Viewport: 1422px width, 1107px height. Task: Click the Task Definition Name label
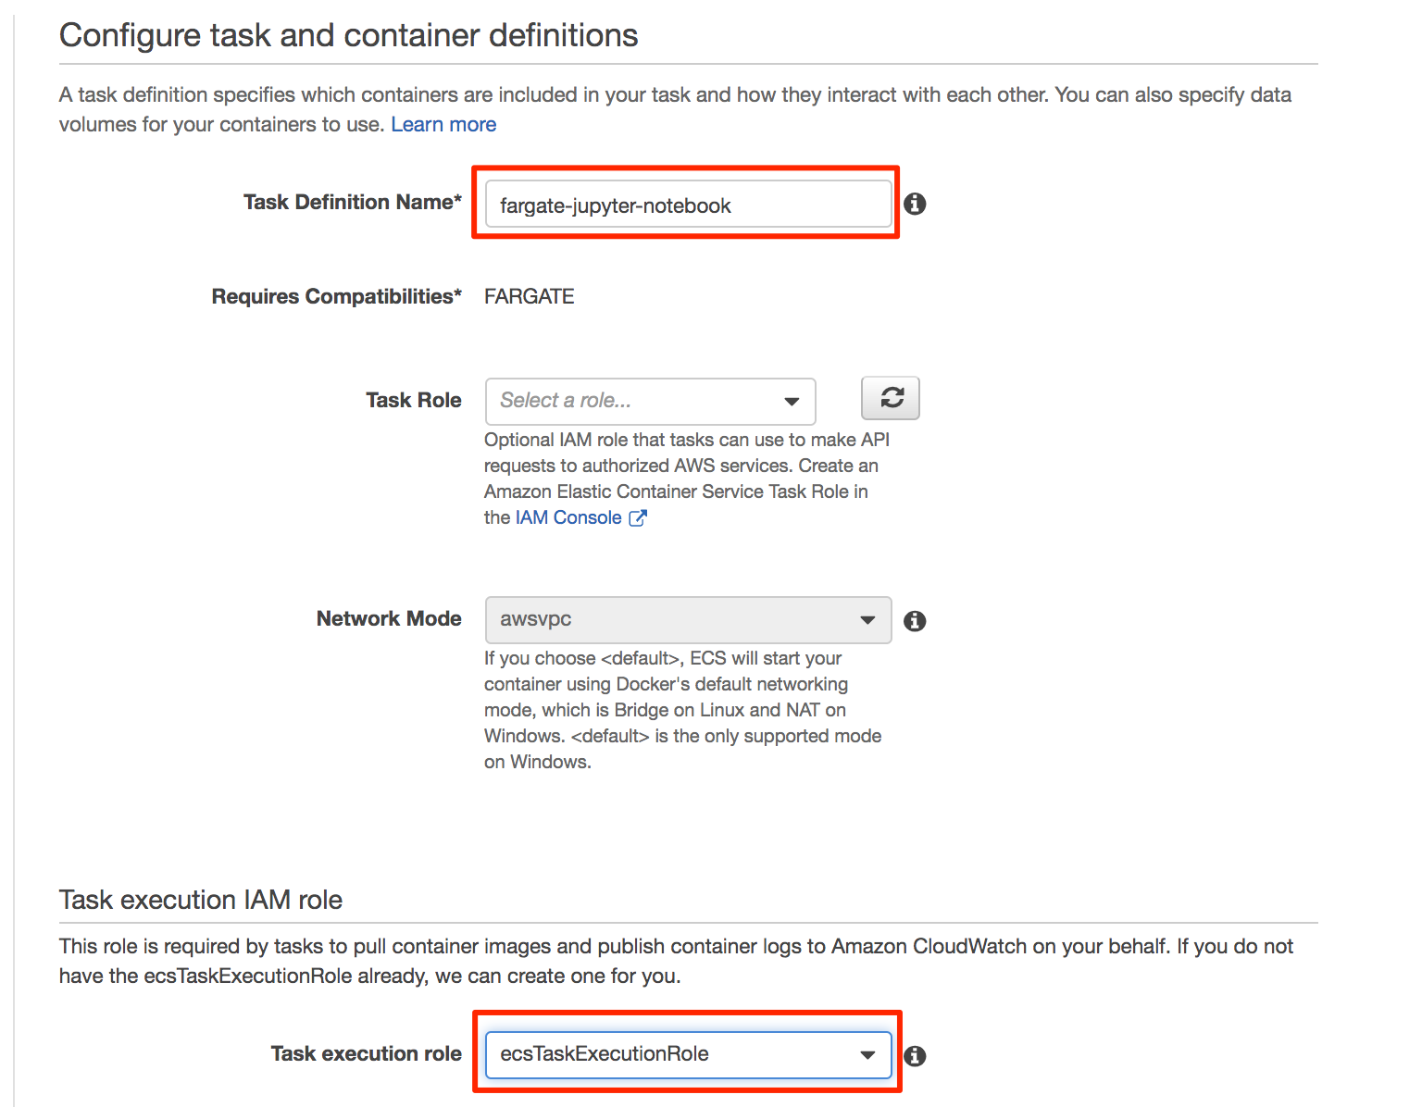pyautogui.click(x=353, y=202)
